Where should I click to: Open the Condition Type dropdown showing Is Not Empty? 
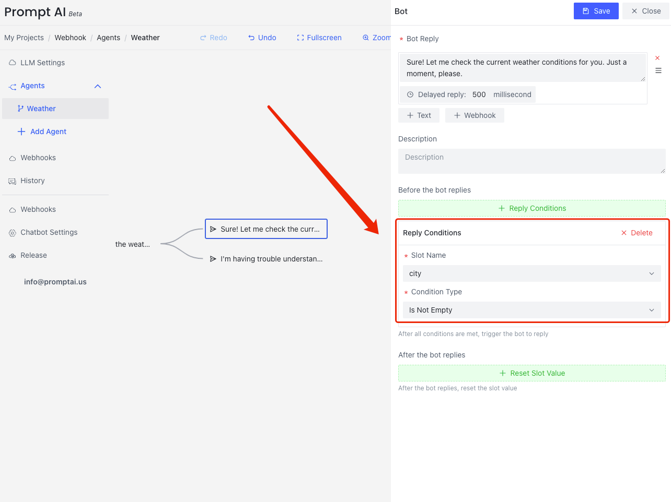pos(532,310)
